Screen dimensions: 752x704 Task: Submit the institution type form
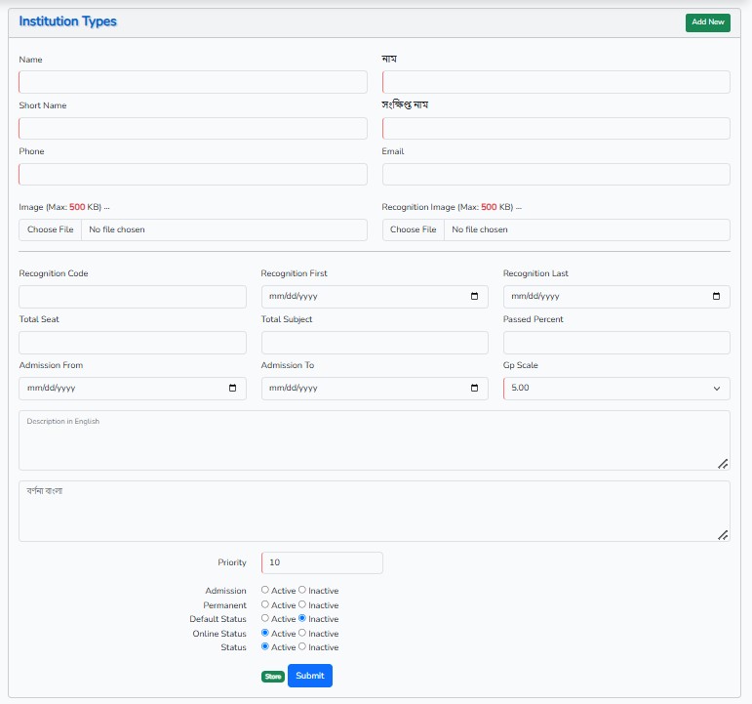309,676
